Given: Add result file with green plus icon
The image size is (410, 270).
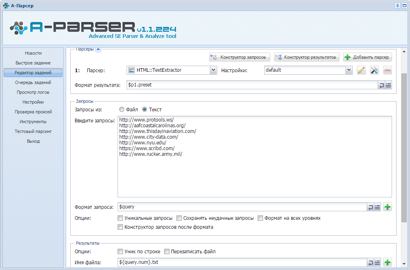Looking at the screenshot, I should pyautogui.click(x=388, y=262).
